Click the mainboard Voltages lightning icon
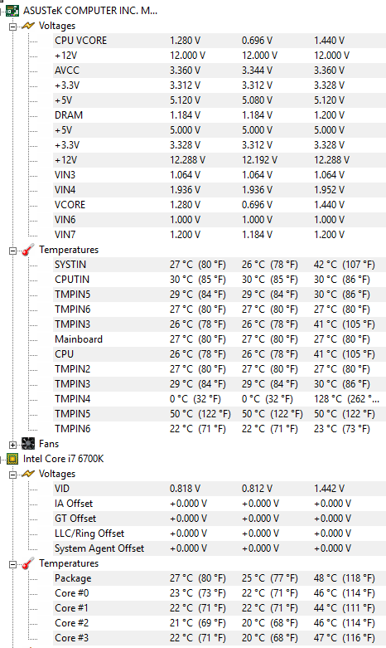Image resolution: width=386 pixels, height=648 pixels. click(x=28, y=26)
